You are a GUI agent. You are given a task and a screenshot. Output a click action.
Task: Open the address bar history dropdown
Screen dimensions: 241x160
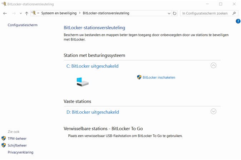pyautogui.click(x=169, y=13)
